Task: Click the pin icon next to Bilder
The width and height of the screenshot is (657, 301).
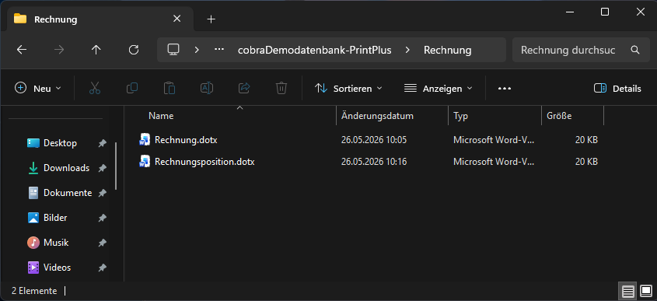Action: tap(102, 218)
